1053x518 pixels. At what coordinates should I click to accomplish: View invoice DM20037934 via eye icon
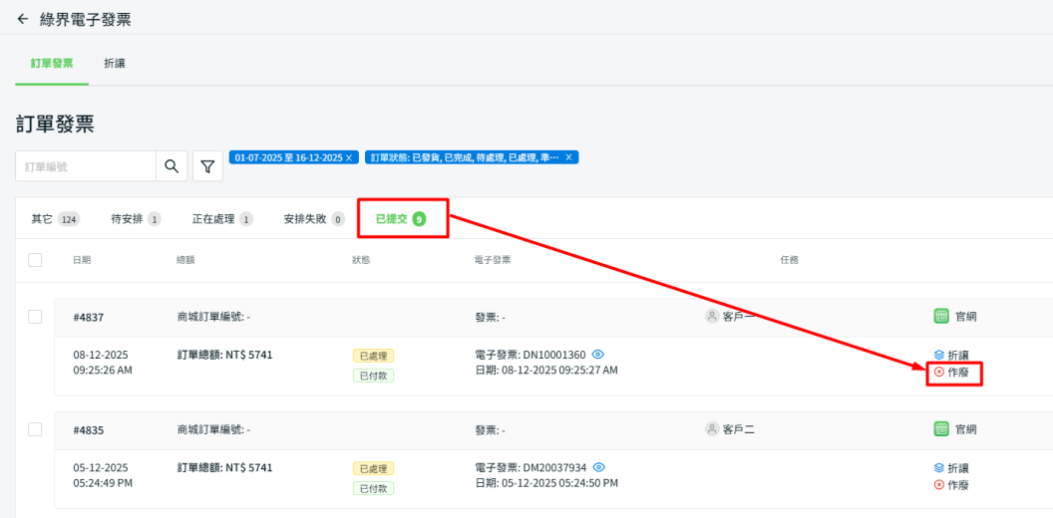[598, 467]
